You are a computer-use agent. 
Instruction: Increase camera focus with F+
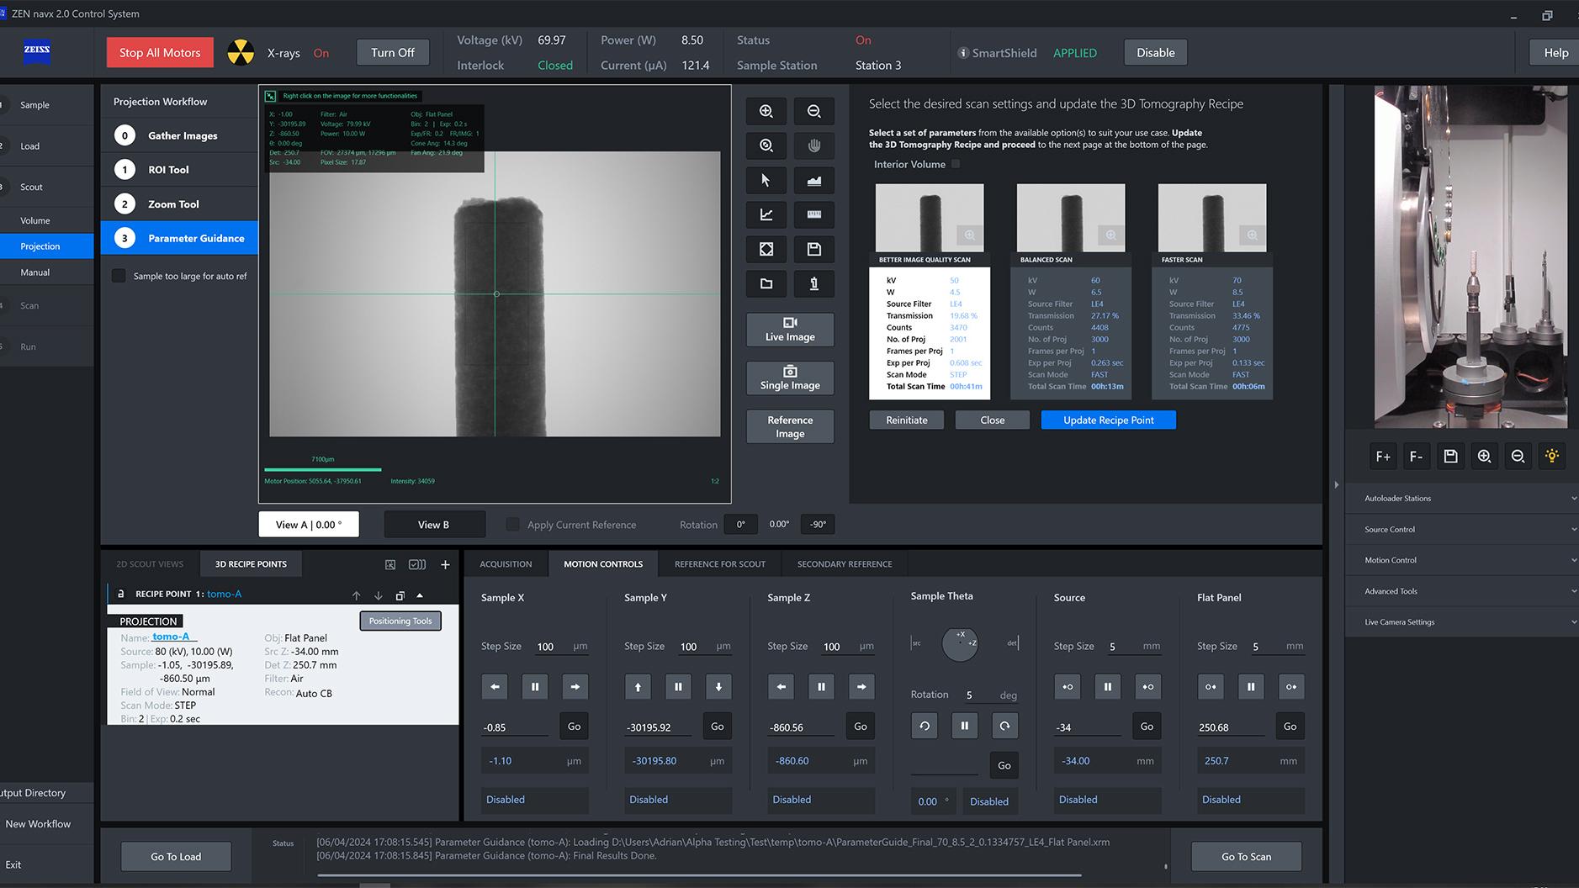[x=1383, y=456]
